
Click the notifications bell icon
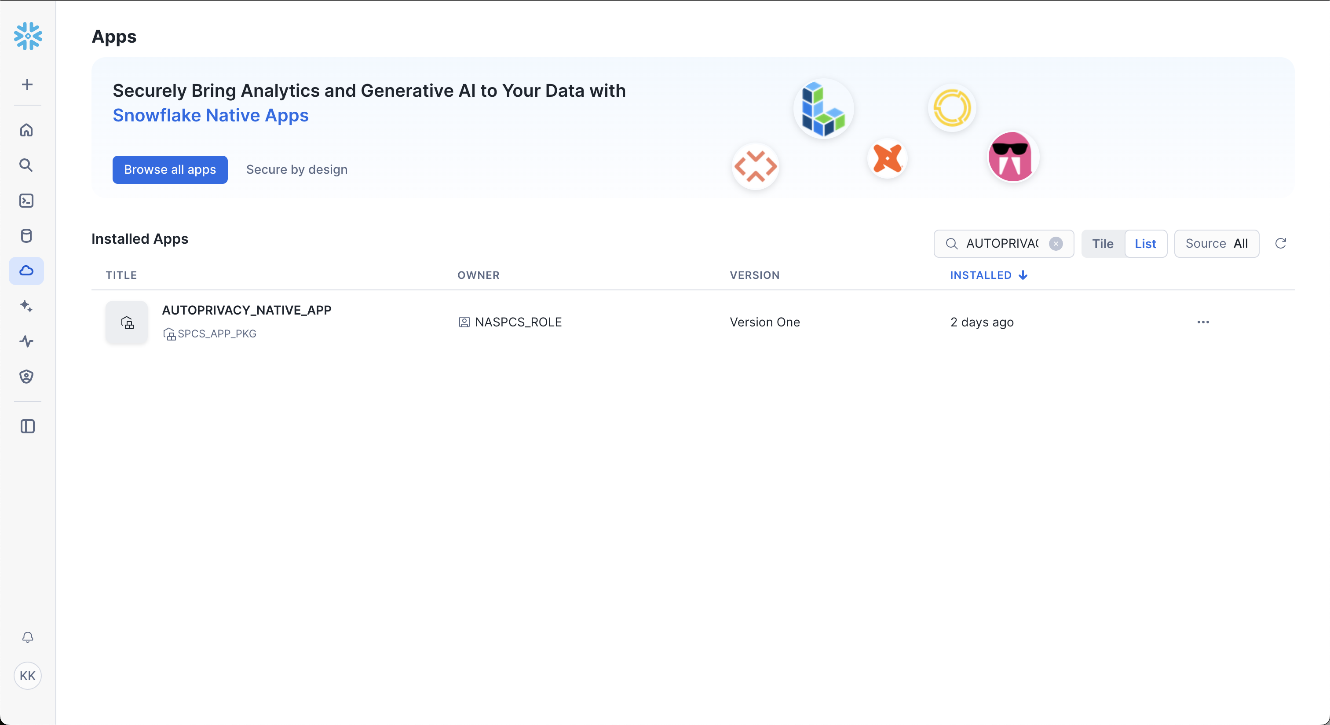click(28, 637)
